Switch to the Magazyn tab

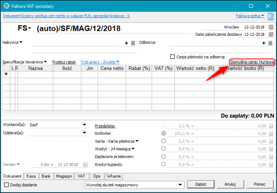[x=64, y=176]
